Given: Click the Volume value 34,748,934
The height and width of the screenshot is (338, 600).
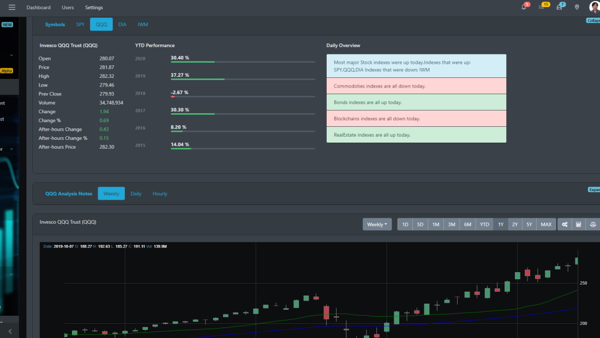Looking at the screenshot, I should 111,103.
